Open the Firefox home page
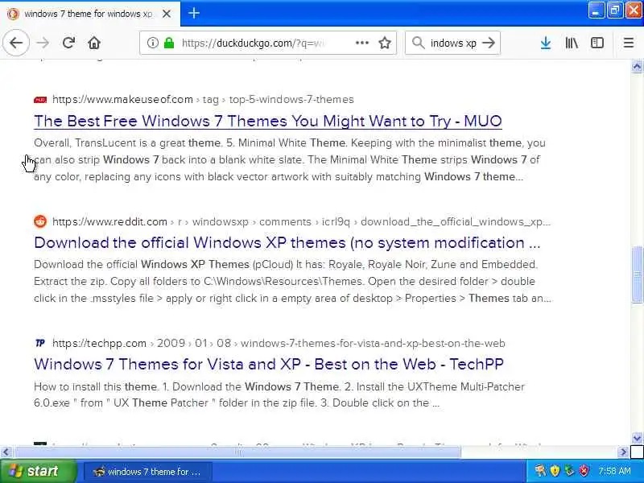The width and height of the screenshot is (644, 483). click(x=94, y=43)
